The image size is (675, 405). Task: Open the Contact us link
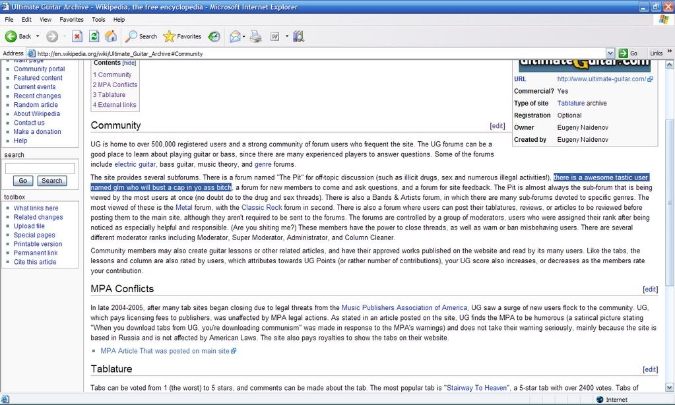point(29,123)
